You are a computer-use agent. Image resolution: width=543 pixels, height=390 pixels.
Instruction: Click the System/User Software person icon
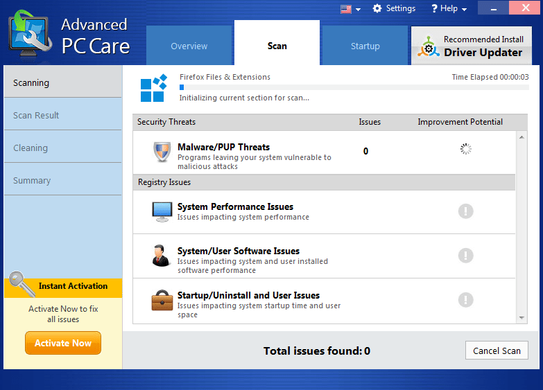(161, 256)
